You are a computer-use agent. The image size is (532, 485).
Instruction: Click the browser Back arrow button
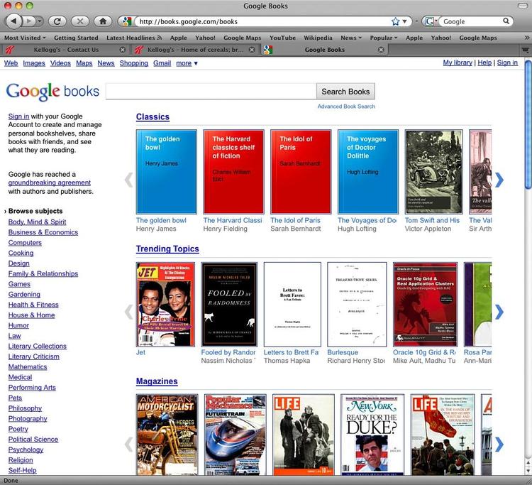click(x=13, y=21)
